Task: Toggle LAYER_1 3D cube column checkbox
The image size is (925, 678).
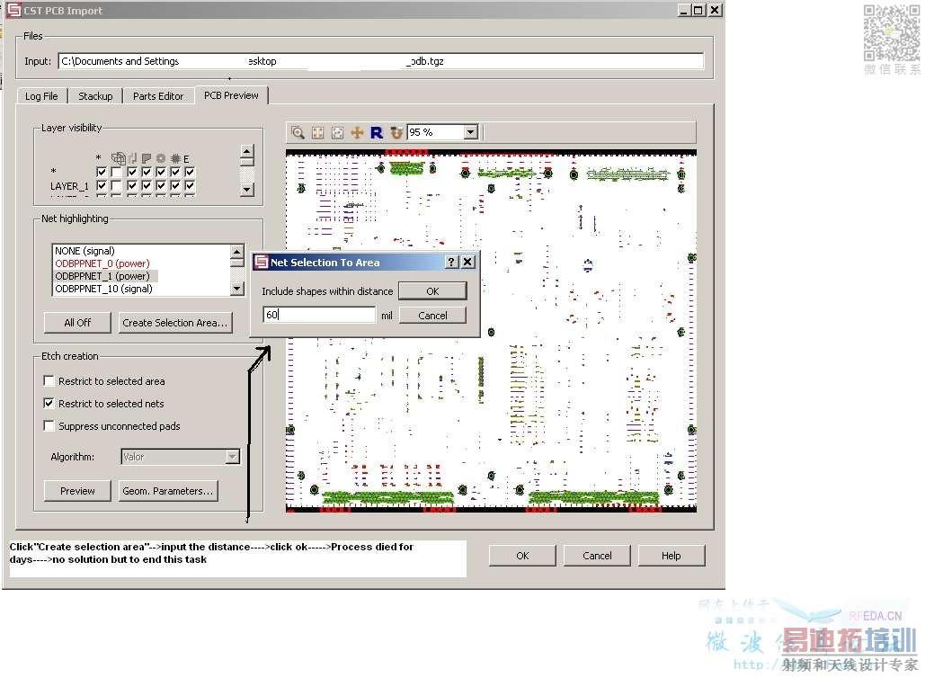Action: click(x=116, y=185)
